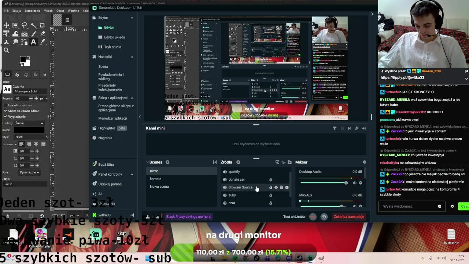Click the filter icon in Kanał mini
The width and height of the screenshot is (469, 264).
335,128
